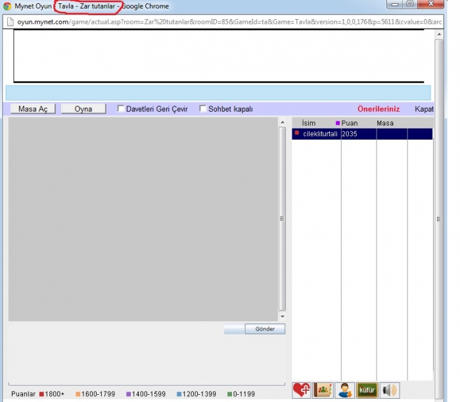Click the Chrome logo in title bar
The image size is (460, 402).
(x=7, y=6)
